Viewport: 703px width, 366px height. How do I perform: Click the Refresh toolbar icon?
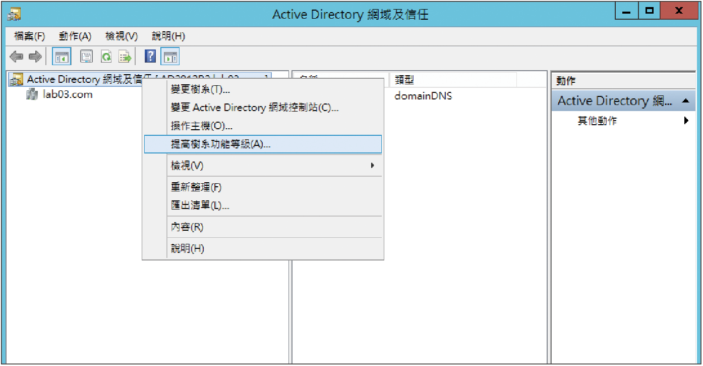pyautogui.click(x=106, y=57)
